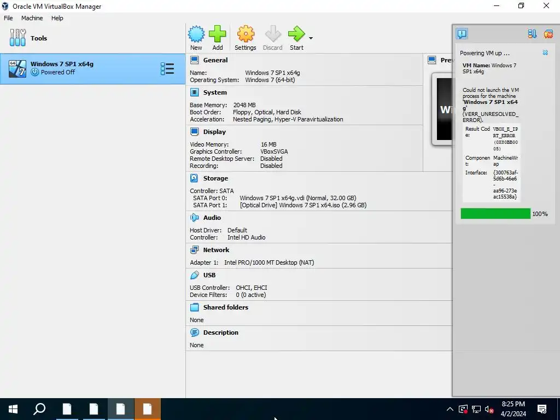The image size is (560, 420).
Task: Dismiss the Powering VM up notification
Action: [545, 52]
